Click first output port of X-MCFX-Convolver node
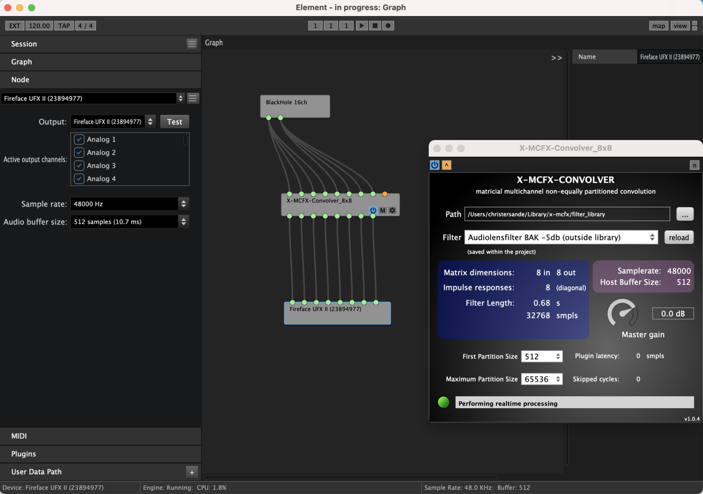 pyautogui.click(x=289, y=216)
